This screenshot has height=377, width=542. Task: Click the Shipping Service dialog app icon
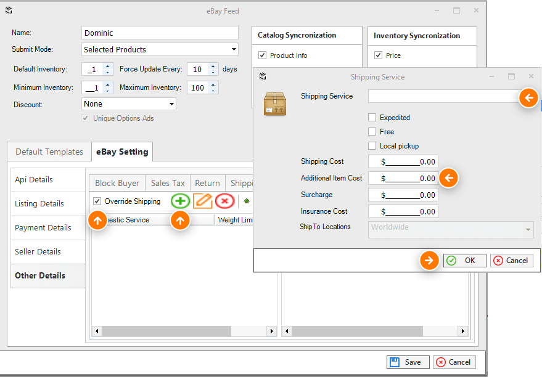click(x=263, y=76)
